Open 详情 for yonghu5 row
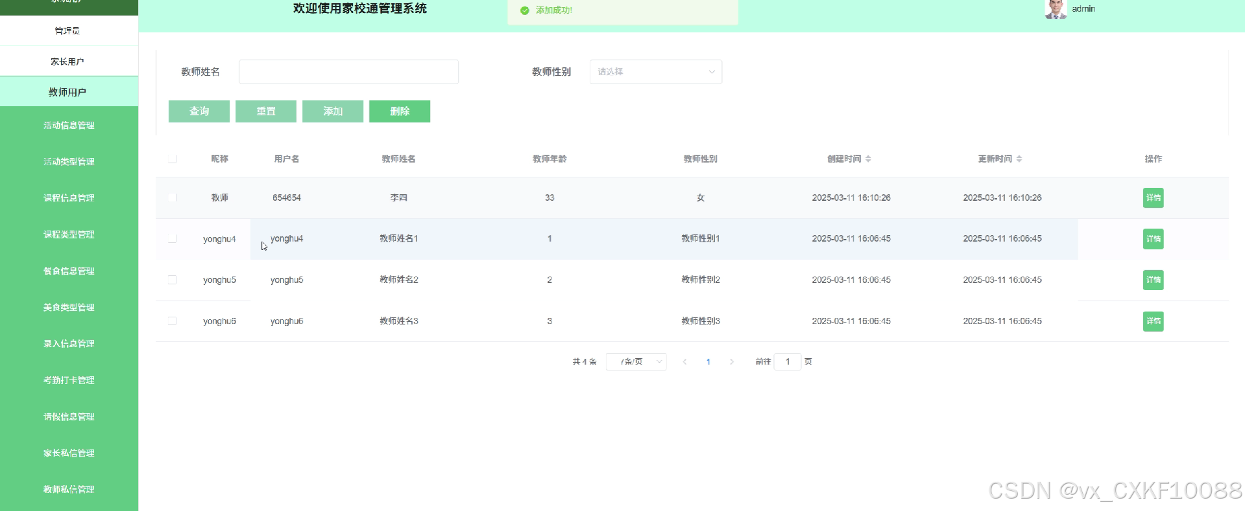Image resolution: width=1245 pixels, height=511 pixels. click(x=1153, y=280)
